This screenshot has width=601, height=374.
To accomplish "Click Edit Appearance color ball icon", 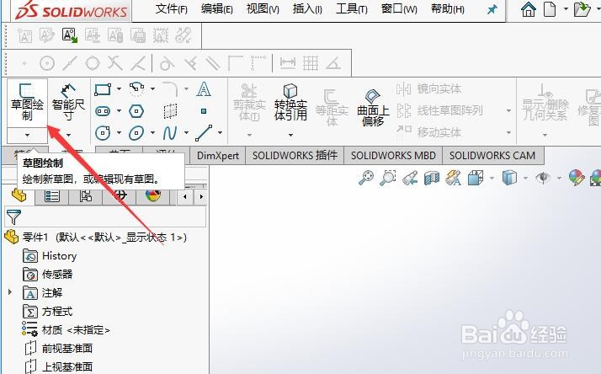I will pyautogui.click(x=577, y=178).
